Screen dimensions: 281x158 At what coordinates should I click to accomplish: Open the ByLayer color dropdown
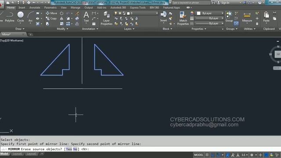[223, 13]
